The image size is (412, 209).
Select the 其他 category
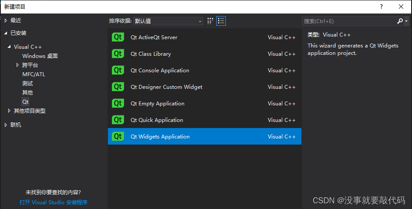point(28,92)
